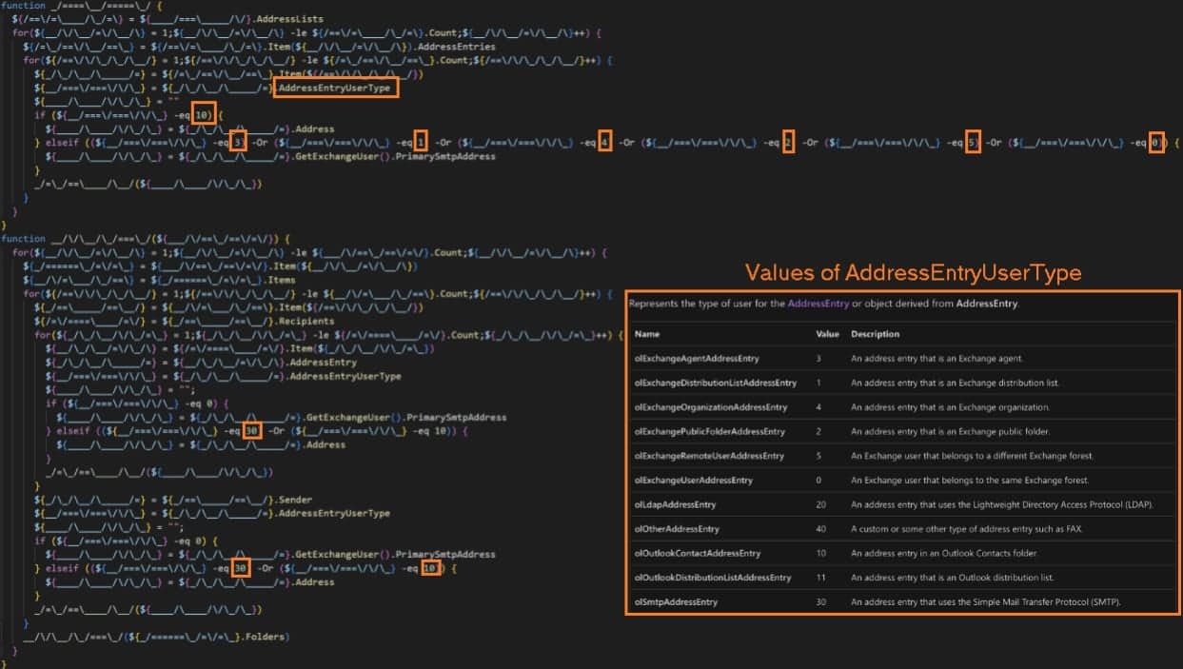Click the highlighted value 5 in the elseif condition

(972, 143)
